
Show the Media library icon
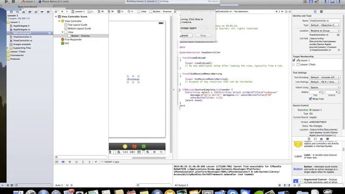[327, 139]
